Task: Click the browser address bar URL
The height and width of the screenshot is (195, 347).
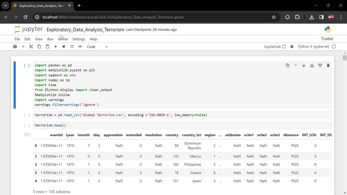Action: (x=113, y=17)
